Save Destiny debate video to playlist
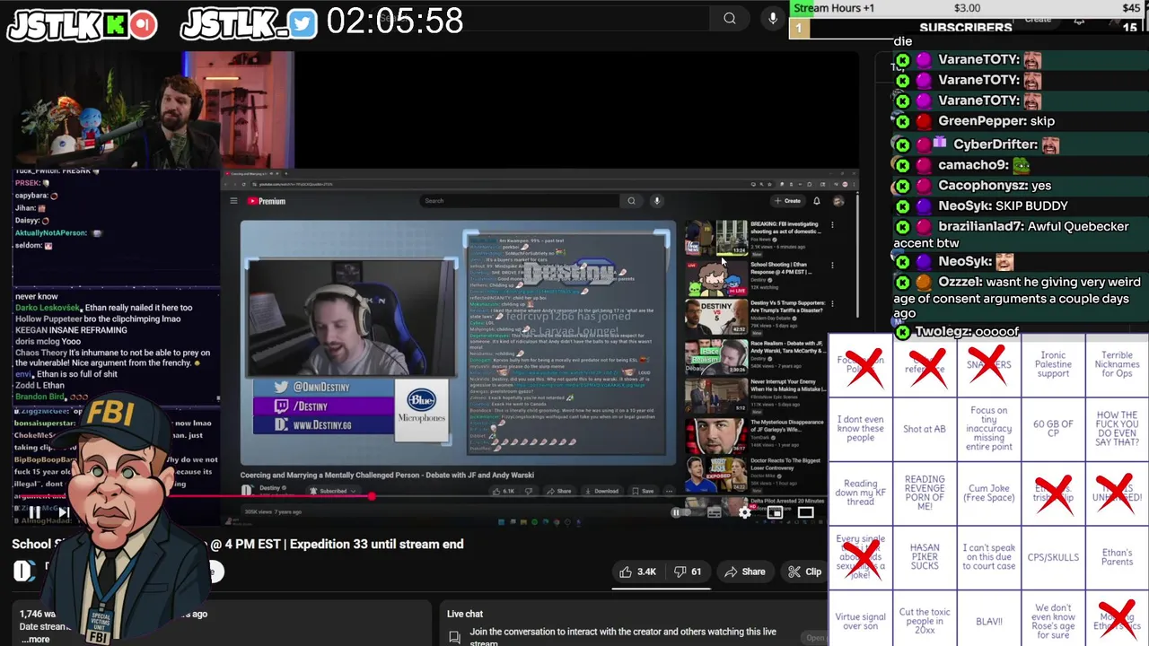1149x646 pixels. tap(643, 491)
